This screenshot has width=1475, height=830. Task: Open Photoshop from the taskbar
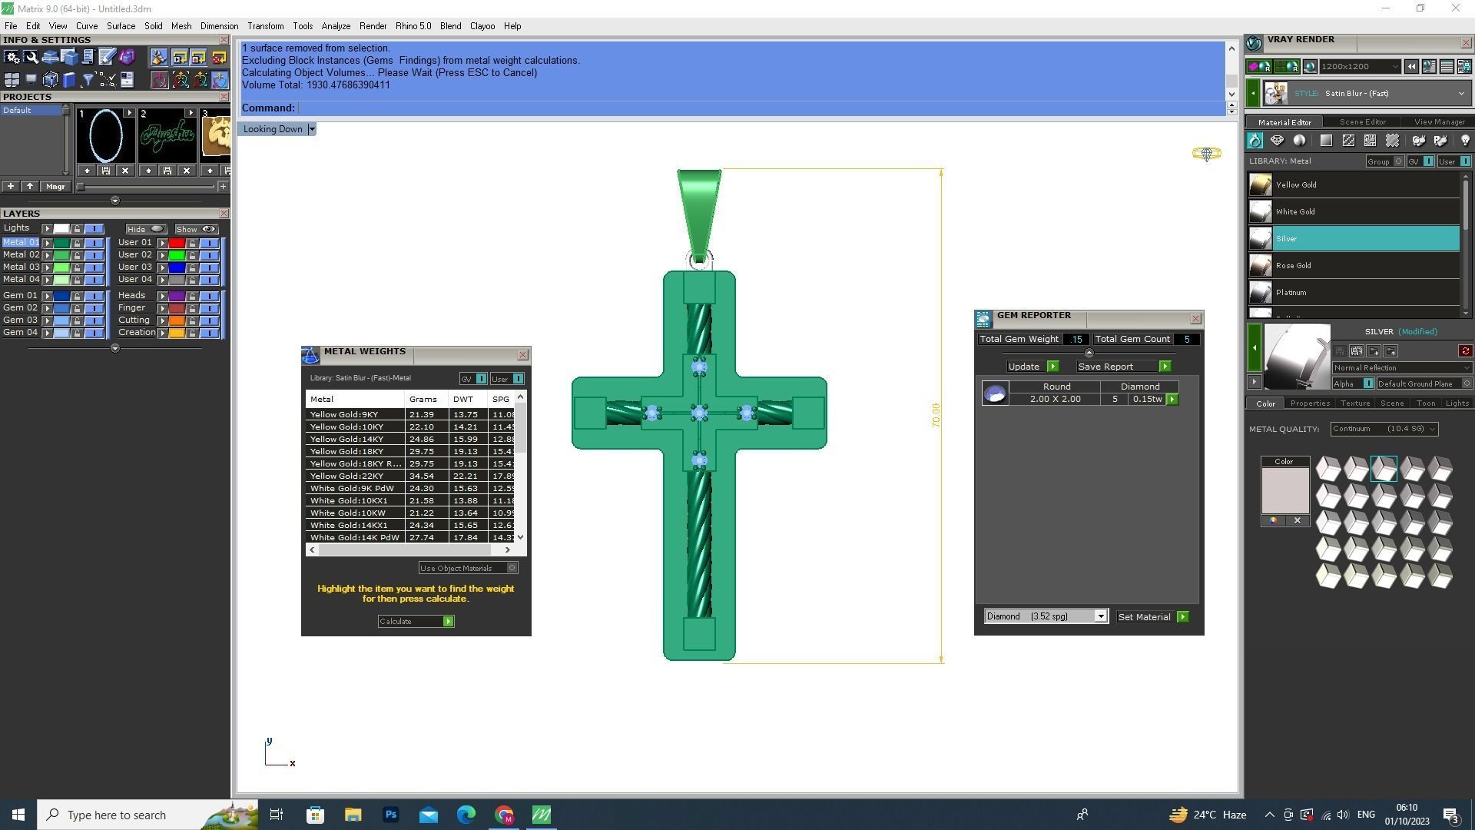point(391,815)
